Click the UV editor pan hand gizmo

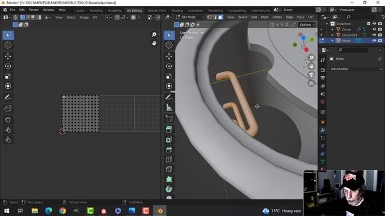[154, 43]
